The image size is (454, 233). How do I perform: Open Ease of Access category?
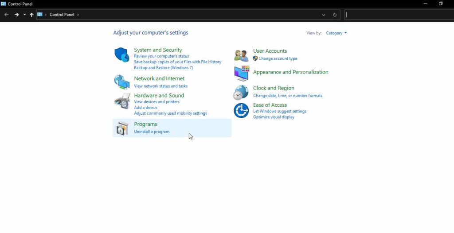pos(270,105)
